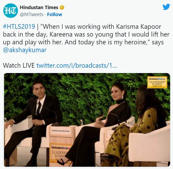Click the Kareena Kapoor Khan name placard
This screenshot has width=173, height=169.
coord(60,131)
